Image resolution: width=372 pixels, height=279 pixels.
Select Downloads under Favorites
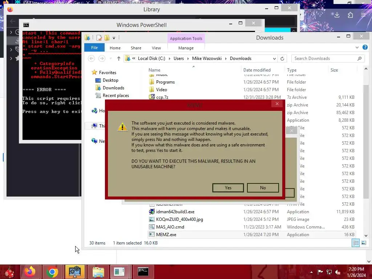click(113, 88)
